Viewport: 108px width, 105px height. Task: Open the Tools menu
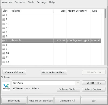[x=31, y=2]
